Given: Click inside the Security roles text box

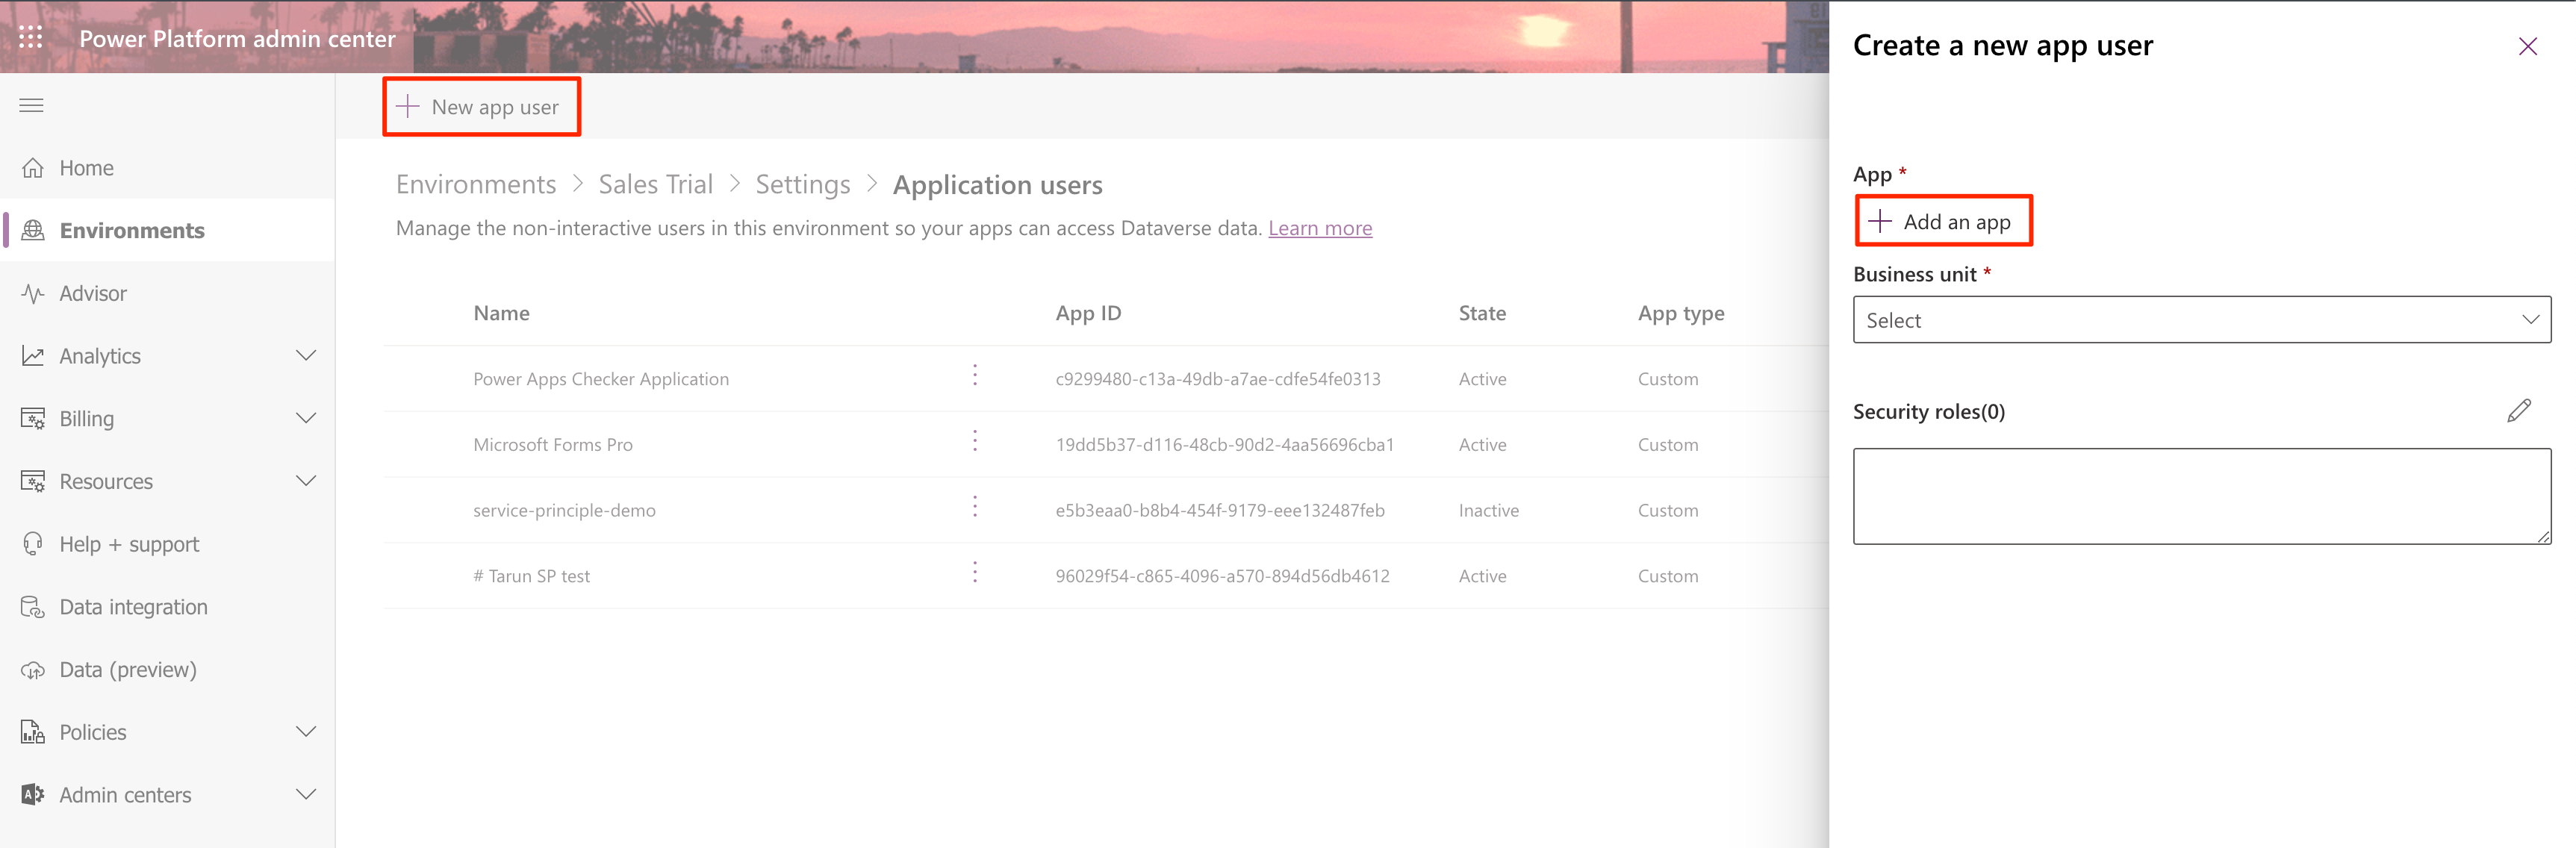Looking at the screenshot, I should click(x=2201, y=496).
